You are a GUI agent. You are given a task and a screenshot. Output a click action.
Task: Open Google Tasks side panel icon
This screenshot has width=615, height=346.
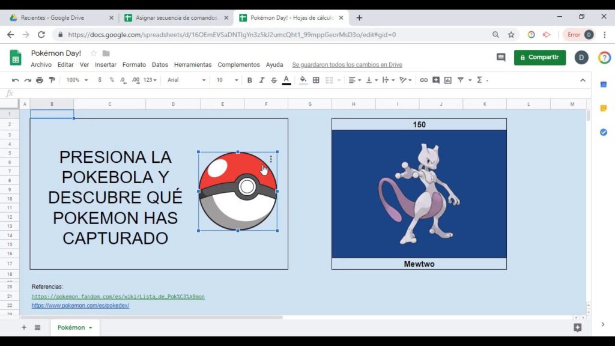coord(604,133)
